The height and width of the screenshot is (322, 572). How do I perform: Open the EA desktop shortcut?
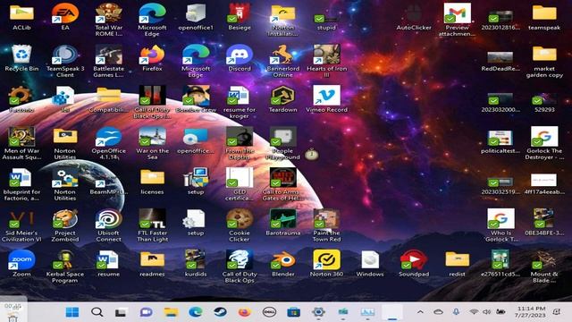[65, 13]
